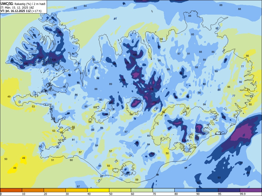Viewport: 262px width, 196px height.
Task: Click the legend scale label "70"
Action: tap(154, 194)
